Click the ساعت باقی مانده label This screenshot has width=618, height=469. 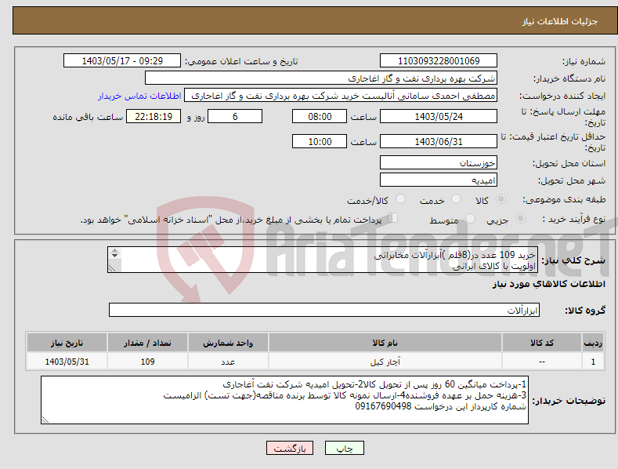[x=88, y=118]
